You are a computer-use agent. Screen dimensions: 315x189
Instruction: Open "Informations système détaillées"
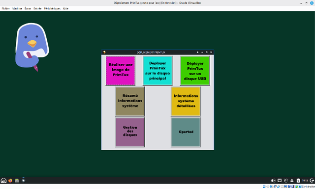click(186, 101)
